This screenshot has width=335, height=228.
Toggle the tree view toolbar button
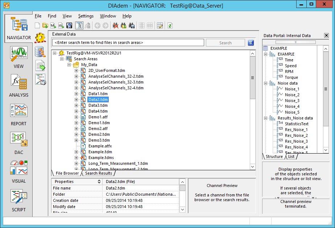[79, 25]
